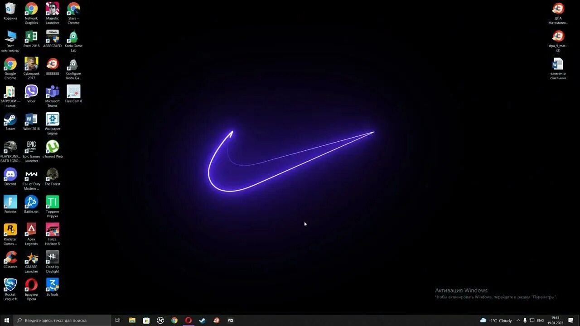Image resolution: width=580 pixels, height=326 pixels.
Task: Open the red swirl taskbar app
Action: click(x=217, y=320)
